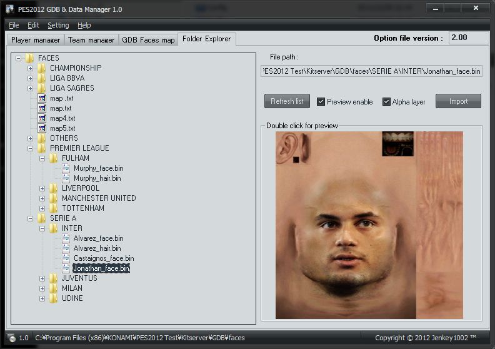The height and width of the screenshot is (349, 495).
Task: Select Jonathan_face.bin in the tree
Action: (101, 268)
